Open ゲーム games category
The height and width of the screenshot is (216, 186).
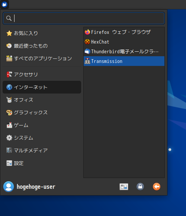42,125
